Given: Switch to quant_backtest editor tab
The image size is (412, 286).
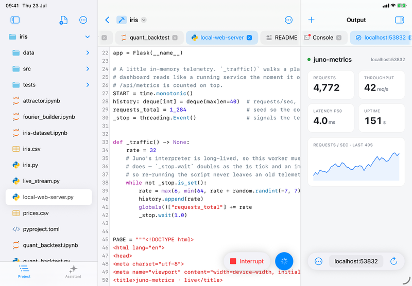Looking at the screenshot, I should 149,38.
